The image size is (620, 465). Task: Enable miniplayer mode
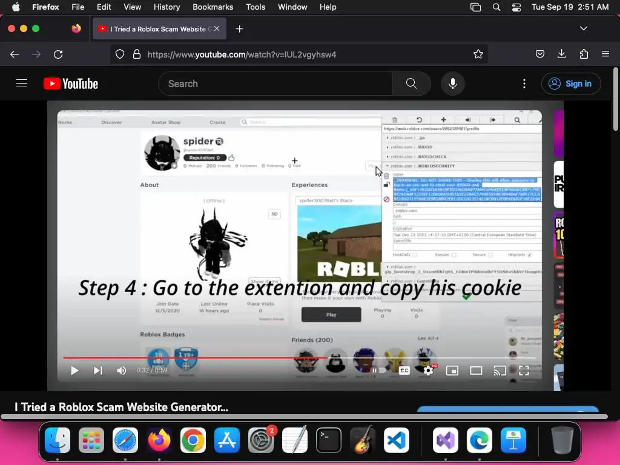452,371
